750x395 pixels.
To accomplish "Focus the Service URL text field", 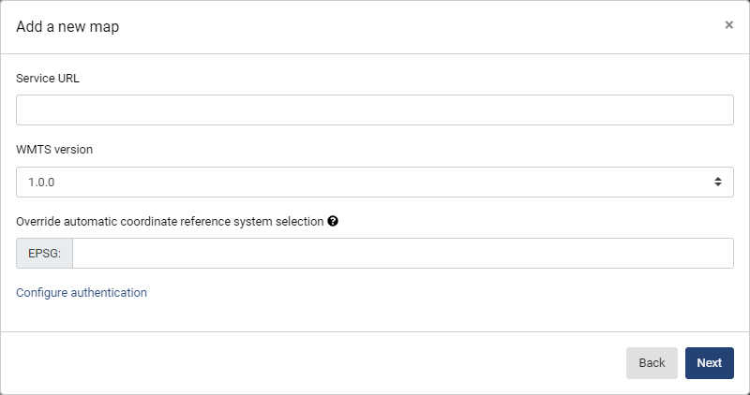I will [374, 110].
